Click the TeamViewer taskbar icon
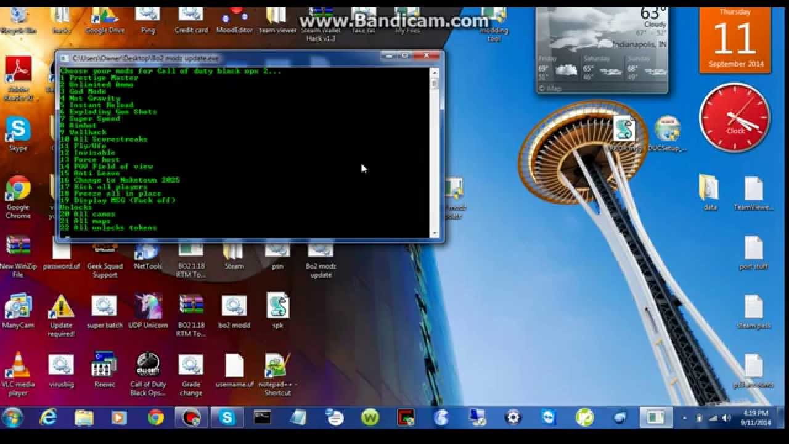The height and width of the screenshot is (444, 789). 549,417
